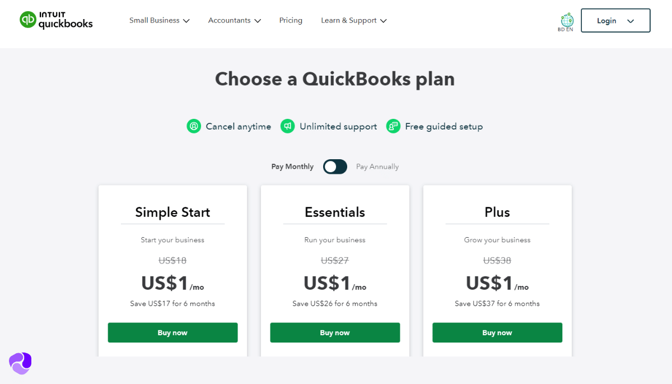This screenshot has height=384, width=672.
Task: Click the Cancel anytime icon
Action: coord(194,126)
